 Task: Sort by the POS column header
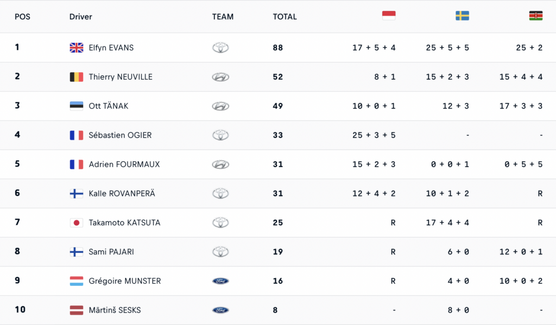coord(22,17)
